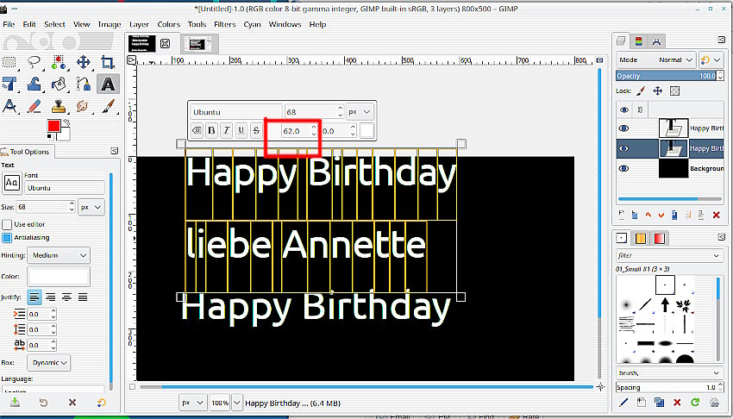
Task: Hide the selected Happy Birthday layer
Action: pyautogui.click(x=624, y=148)
